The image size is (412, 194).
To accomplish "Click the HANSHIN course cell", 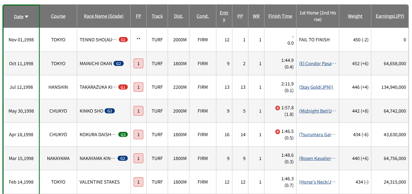I will (58, 87).
